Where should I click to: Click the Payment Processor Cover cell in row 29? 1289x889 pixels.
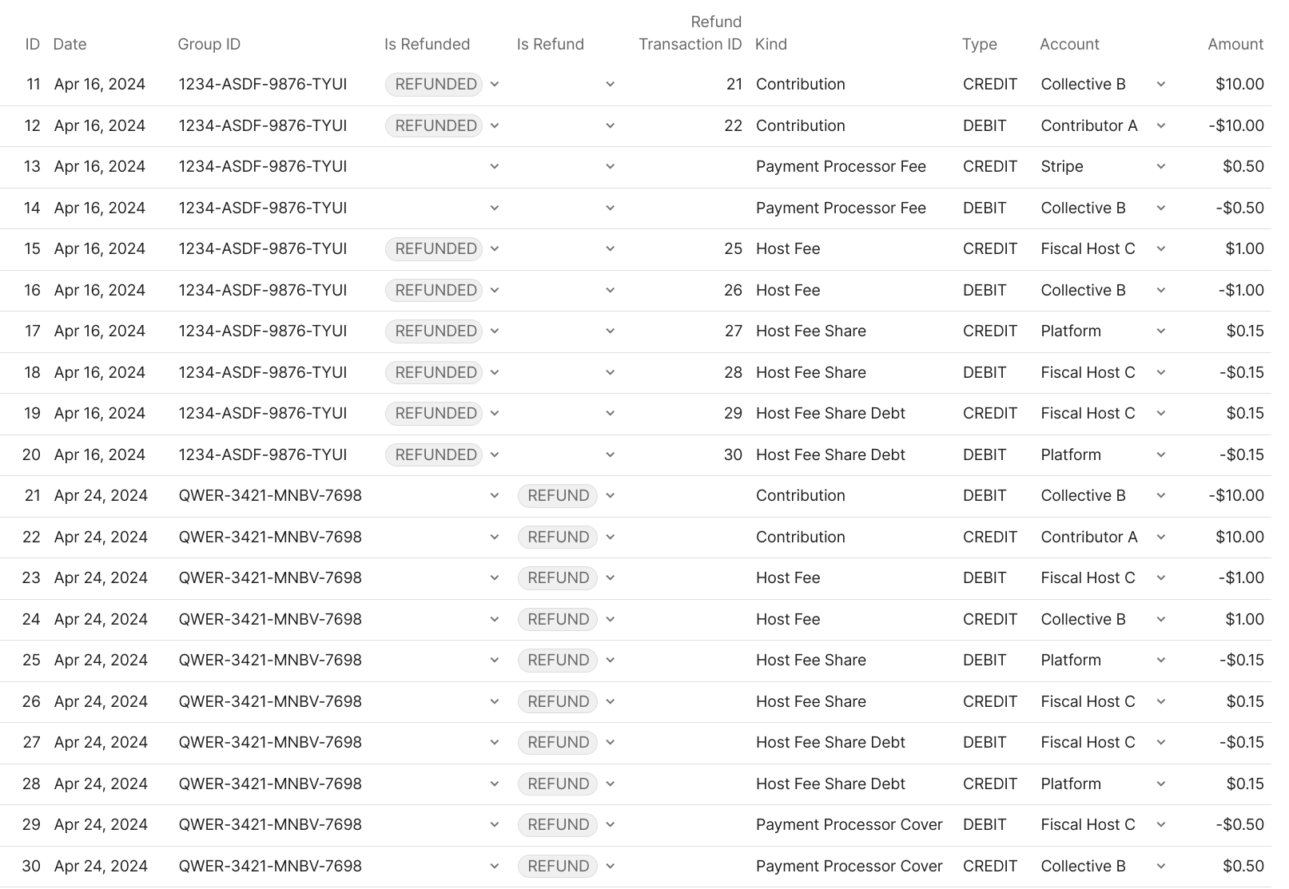point(849,825)
